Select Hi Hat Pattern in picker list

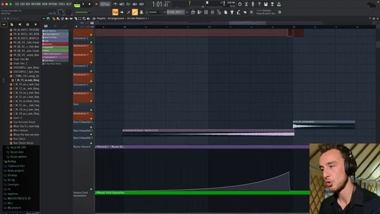[55, 34]
